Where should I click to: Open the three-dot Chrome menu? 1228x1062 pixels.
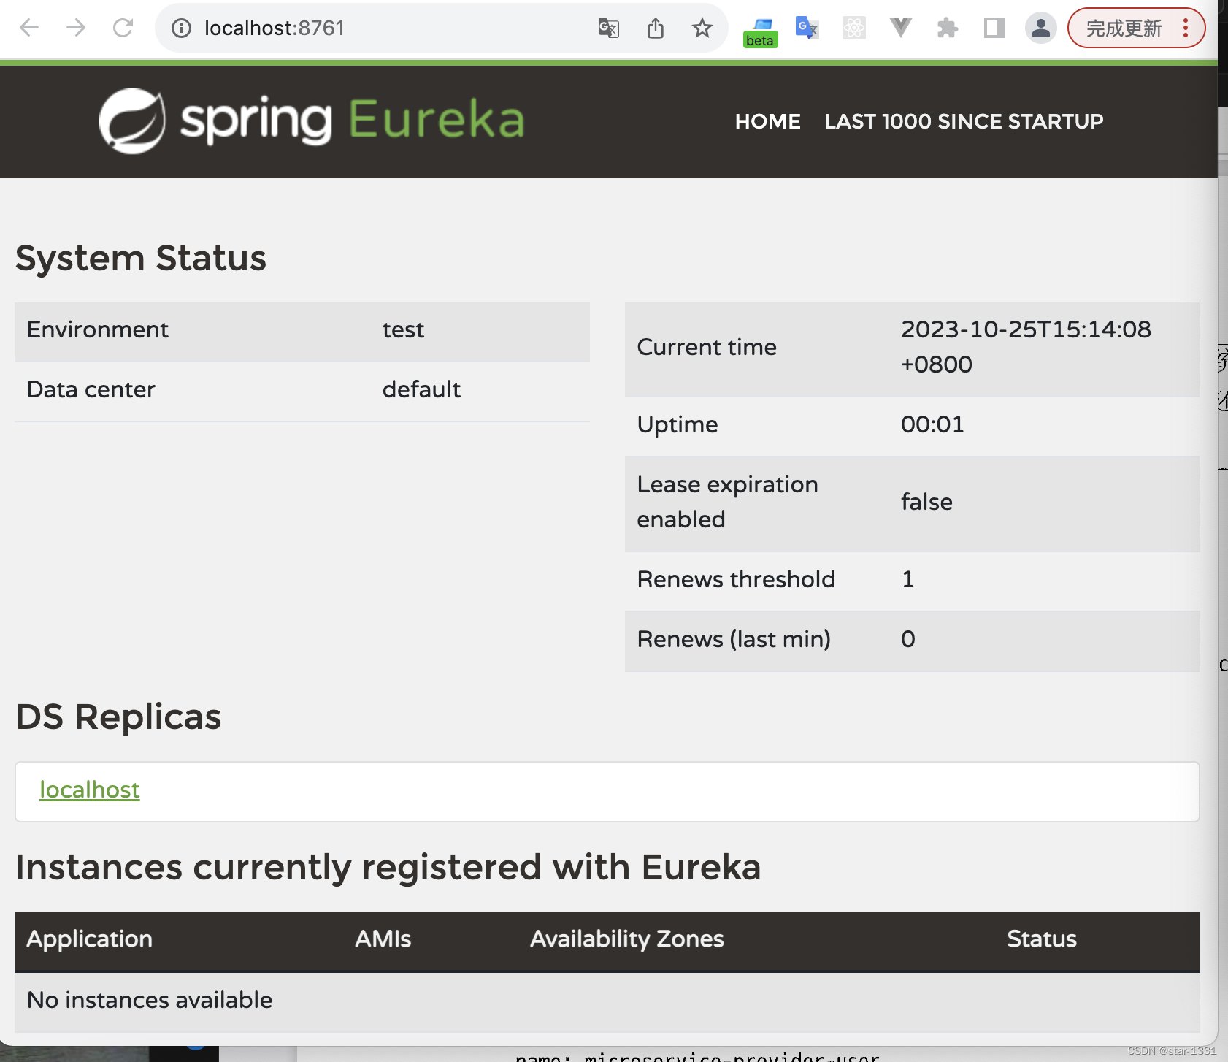click(1186, 28)
